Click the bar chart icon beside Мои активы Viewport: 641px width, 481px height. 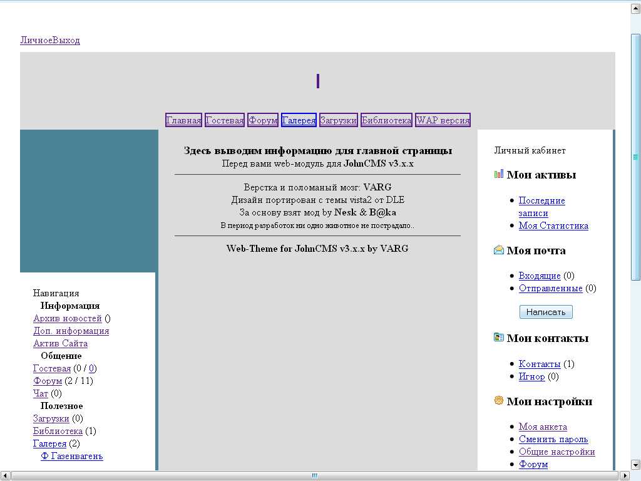pos(498,174)
